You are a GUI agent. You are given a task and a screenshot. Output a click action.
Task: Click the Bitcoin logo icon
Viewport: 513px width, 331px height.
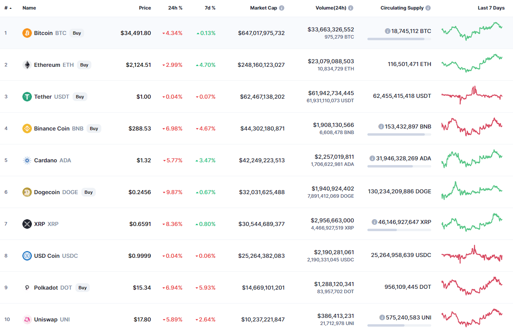point(27,33)
